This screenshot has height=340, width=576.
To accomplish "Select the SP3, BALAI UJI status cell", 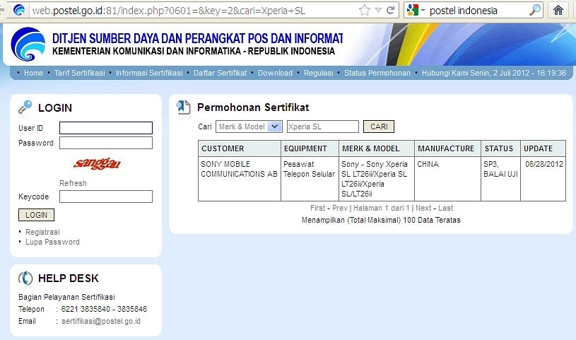I will (x=500, y=179).
